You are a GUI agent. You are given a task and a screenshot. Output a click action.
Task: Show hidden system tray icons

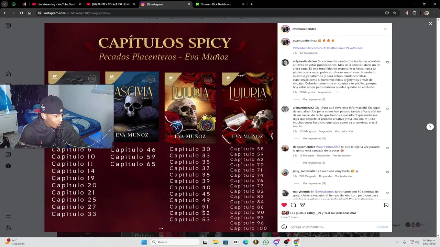pos(397,242)
